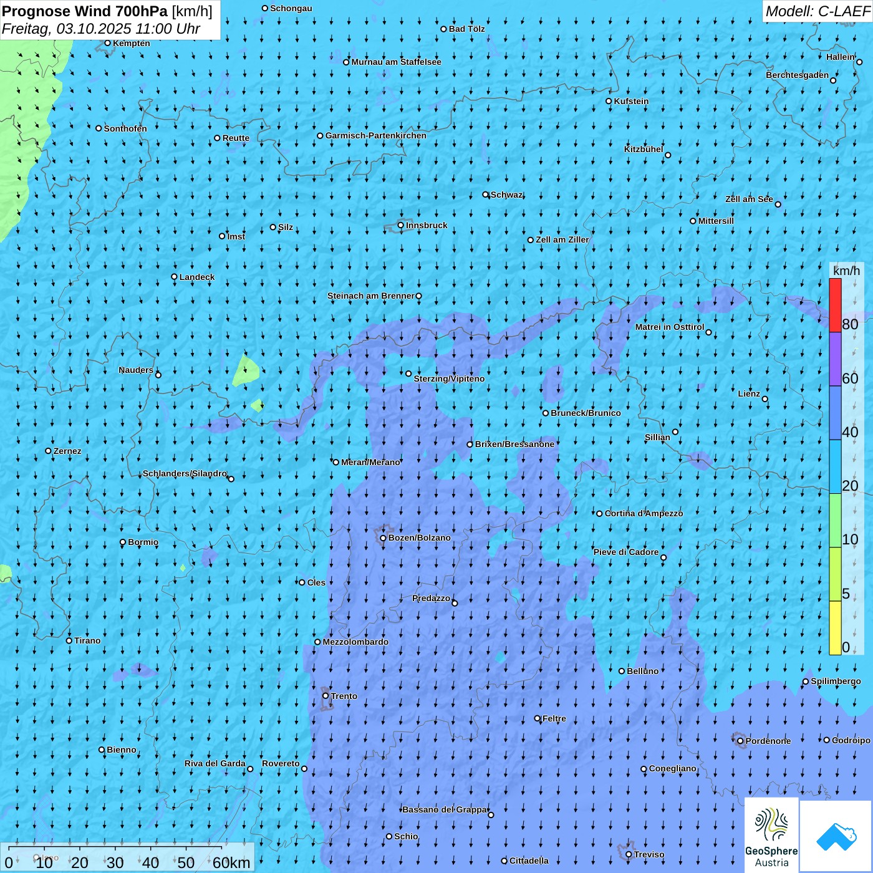Click the GeoSphere Austria logo
The height and width of the screenshot is (873, 873).
pyautogui.click(x=771, y=836)
